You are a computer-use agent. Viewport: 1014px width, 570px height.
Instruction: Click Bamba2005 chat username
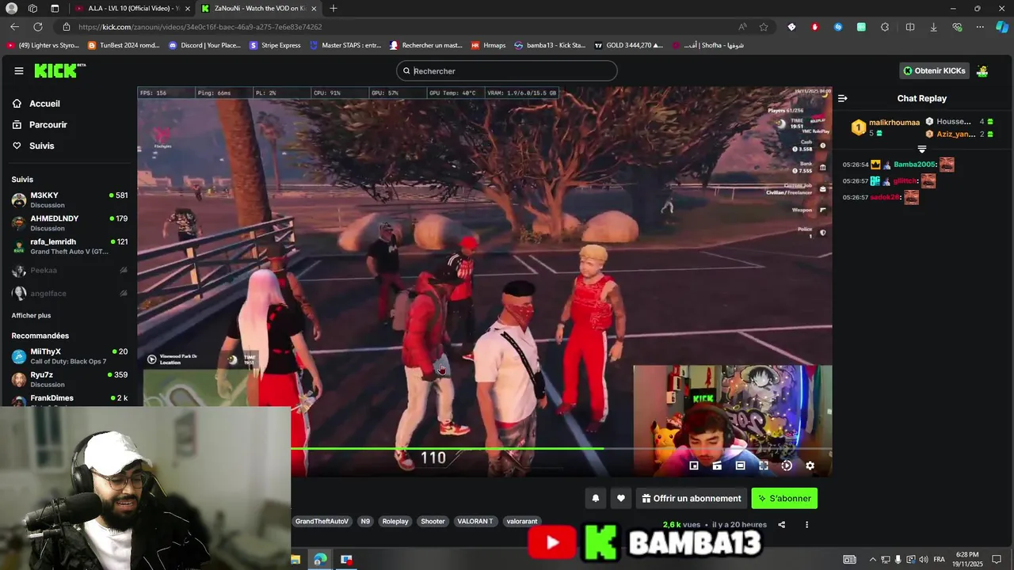[915, 165]
